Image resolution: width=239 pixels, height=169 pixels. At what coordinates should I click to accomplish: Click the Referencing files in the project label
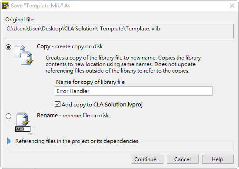[x=76, y=141]
